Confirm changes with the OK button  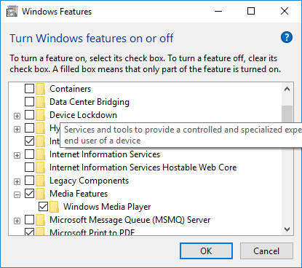tap(206, 251)
